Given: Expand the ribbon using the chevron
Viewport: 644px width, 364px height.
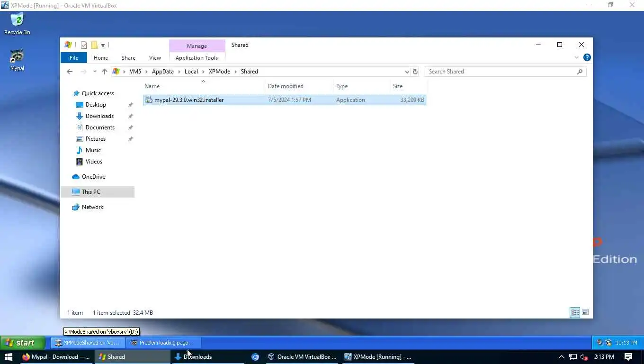Looking at the screenshot, I should [x=576, y=58].
